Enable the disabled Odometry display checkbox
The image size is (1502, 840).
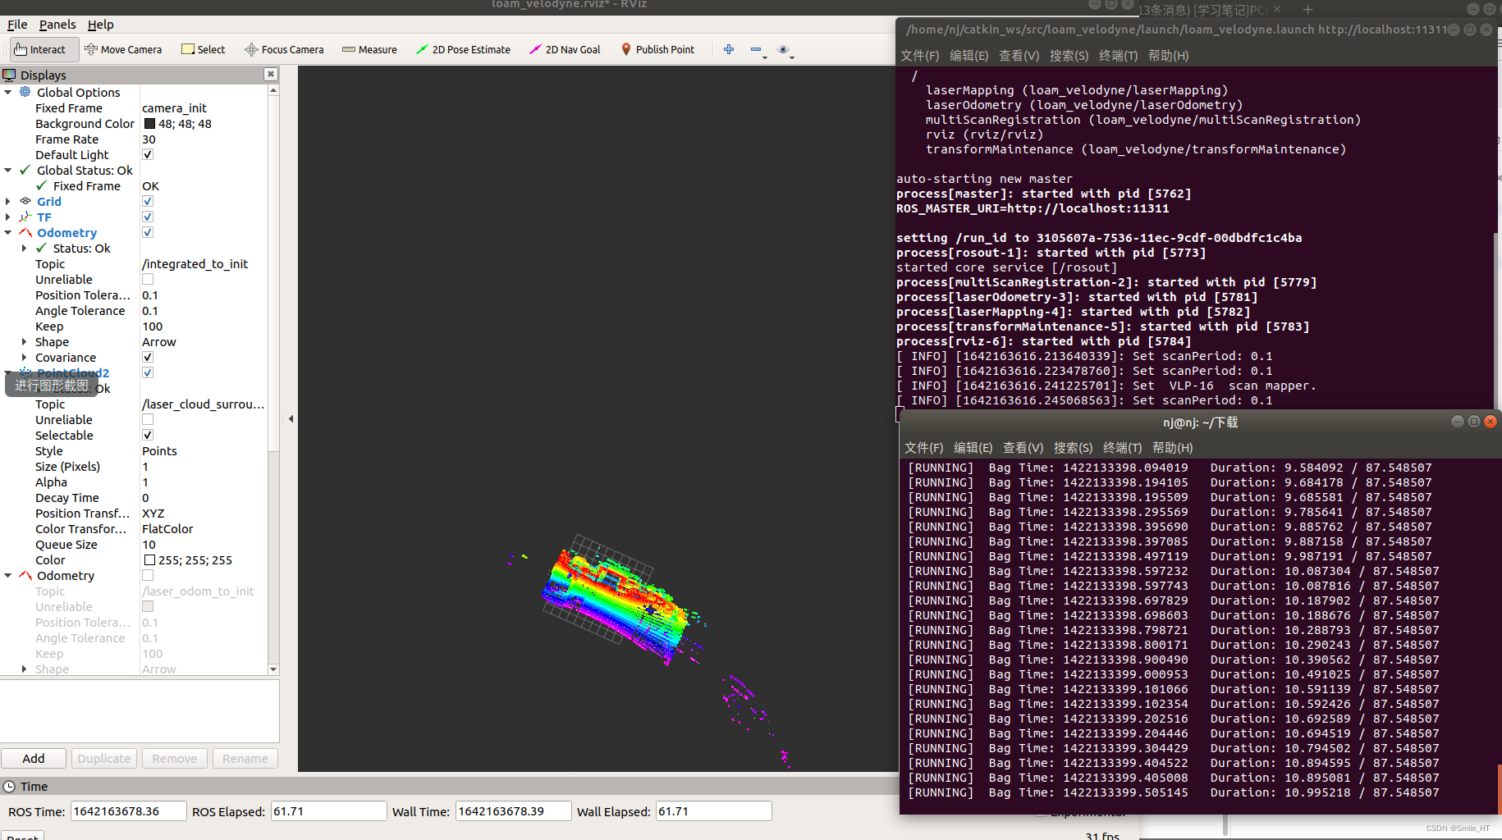tap(148, 575)
